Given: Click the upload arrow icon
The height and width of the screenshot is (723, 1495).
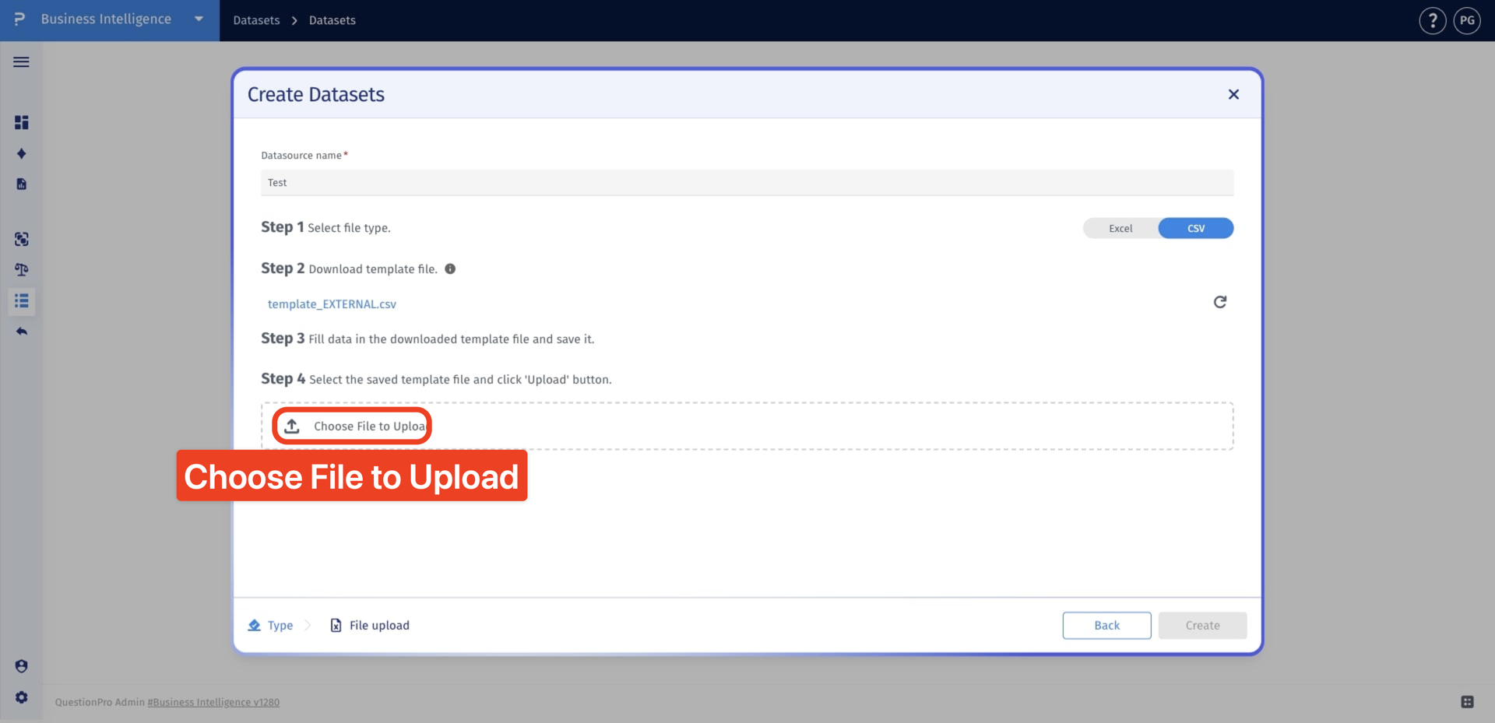Looking at the screenshot, I should coord(292,426).
